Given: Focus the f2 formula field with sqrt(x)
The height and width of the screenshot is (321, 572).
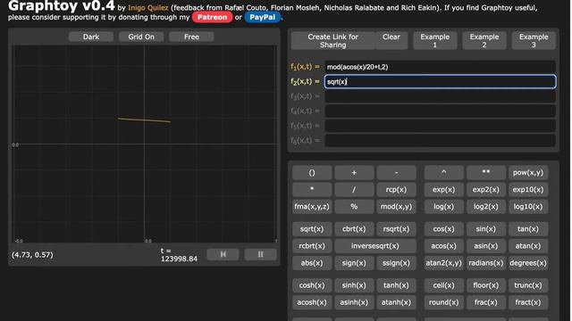Looking at the screenshot, I should [x=441, y=81].
